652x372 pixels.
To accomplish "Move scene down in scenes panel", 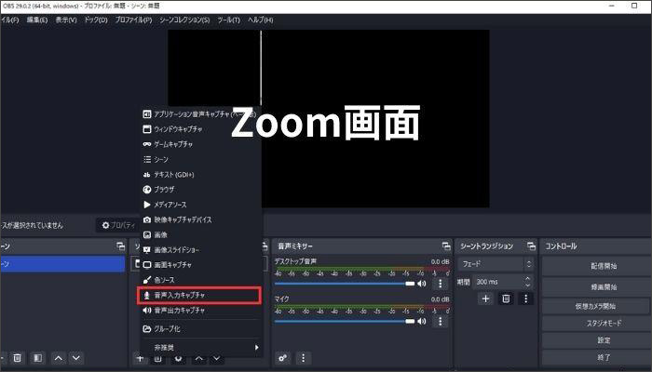I will (76, 358).
